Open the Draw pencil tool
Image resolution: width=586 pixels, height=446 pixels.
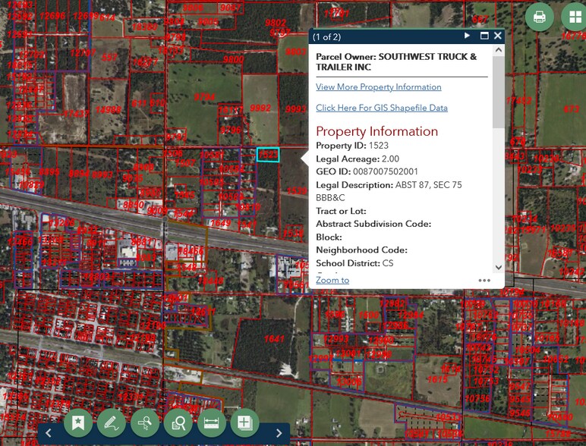pyautogui.click(x=112, y=422)
